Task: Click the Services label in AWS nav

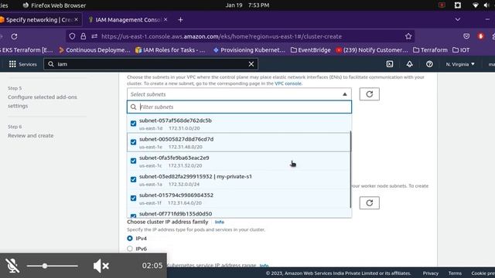Action: click(x=28, y=64)
